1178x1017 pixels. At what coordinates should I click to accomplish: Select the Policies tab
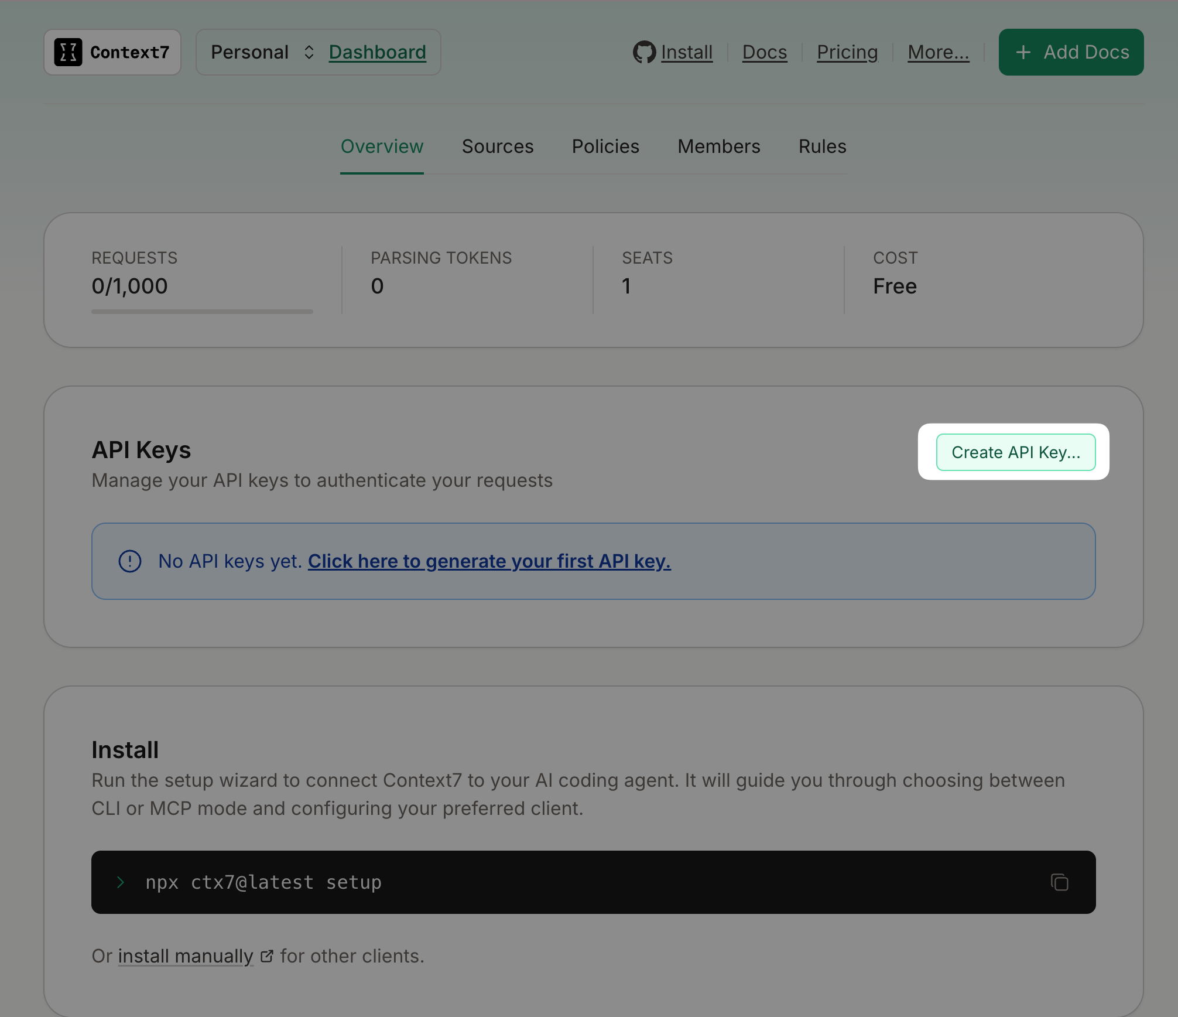pos(605,146)
